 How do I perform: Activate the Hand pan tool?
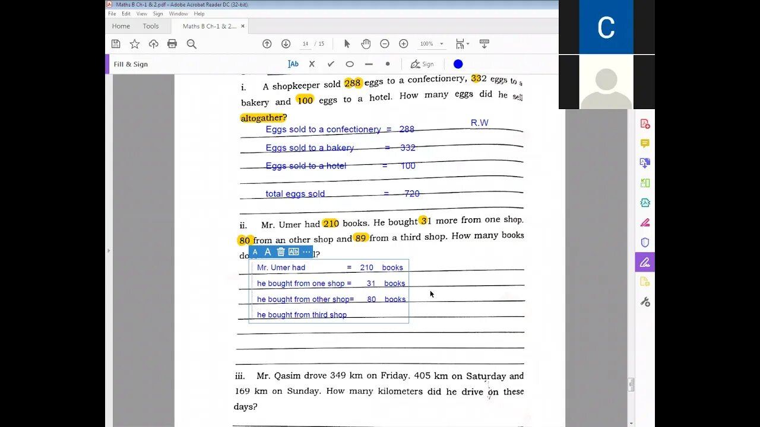(366, 44)
